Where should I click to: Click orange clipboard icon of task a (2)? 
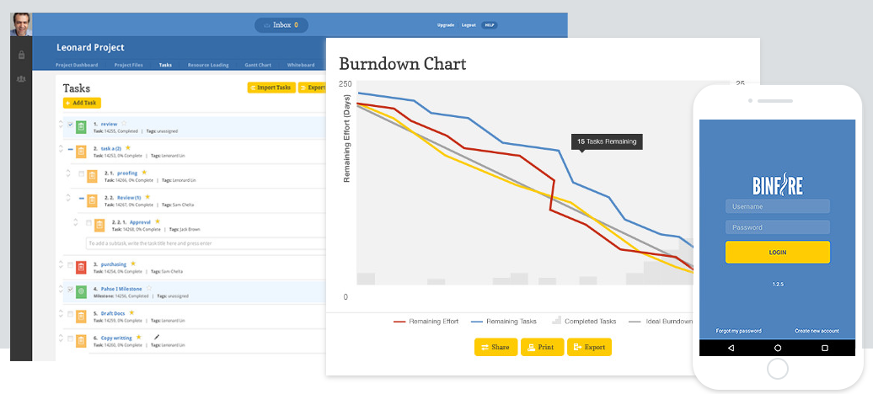coord(81,152)
